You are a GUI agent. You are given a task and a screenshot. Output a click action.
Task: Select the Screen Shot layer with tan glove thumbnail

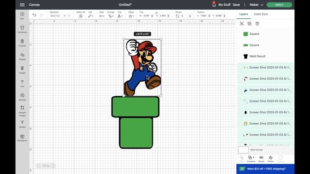[265, 124]
